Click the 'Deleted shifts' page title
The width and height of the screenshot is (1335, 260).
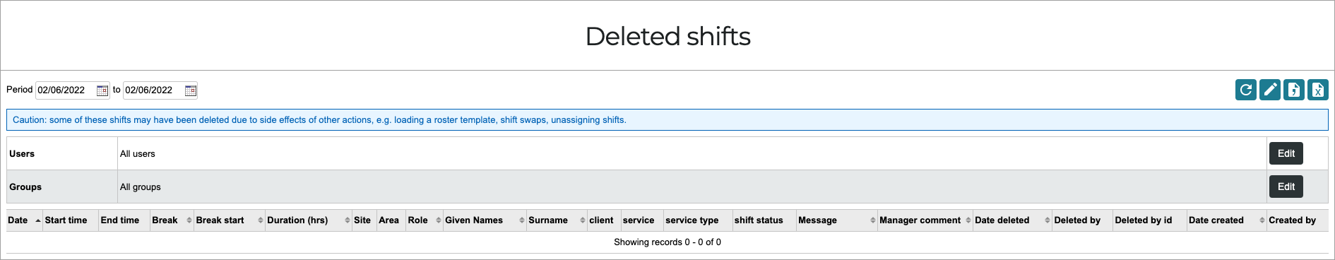pos(667,36)
